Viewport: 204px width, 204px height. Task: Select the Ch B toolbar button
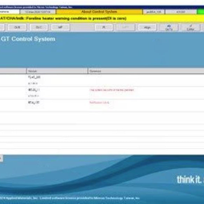point(17,27)
